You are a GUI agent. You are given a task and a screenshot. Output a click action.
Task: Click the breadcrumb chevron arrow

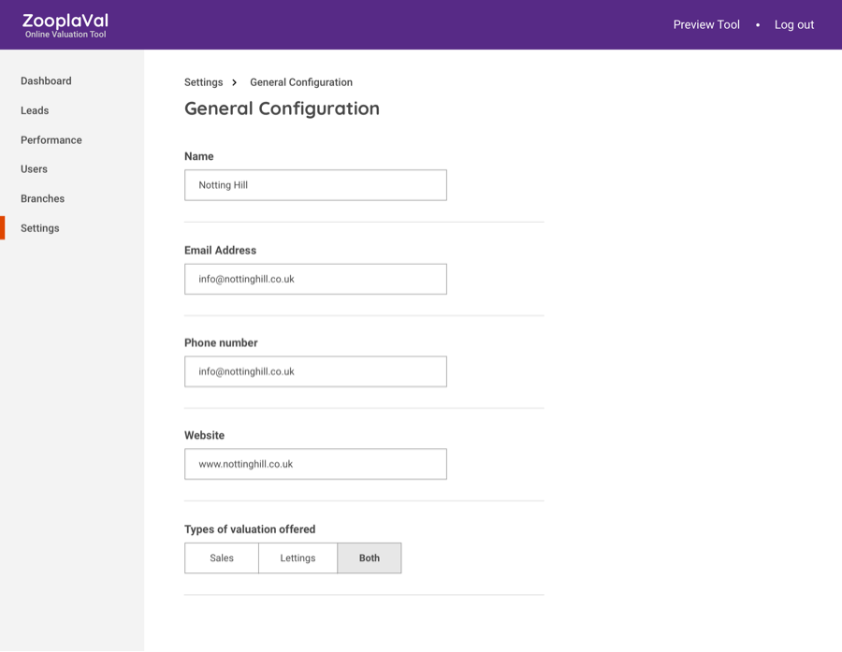234,82
